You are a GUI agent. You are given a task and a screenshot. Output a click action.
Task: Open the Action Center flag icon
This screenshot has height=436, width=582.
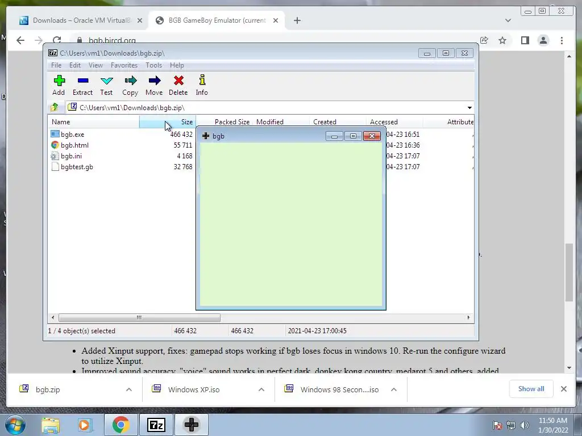pos(497,425)
